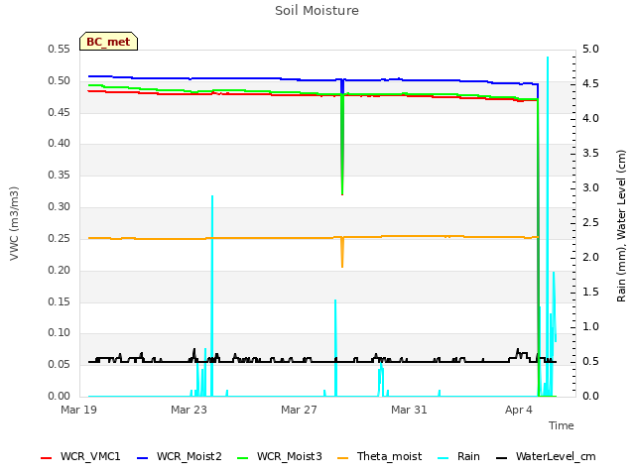Toggle the WaterLevel_cm legend entry
The height and width of the screenshot is (476, 635).
(x=546, y=456)
